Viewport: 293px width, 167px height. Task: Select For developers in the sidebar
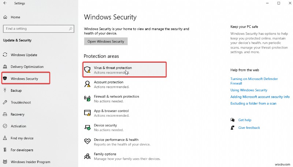(x=22, y=150)
